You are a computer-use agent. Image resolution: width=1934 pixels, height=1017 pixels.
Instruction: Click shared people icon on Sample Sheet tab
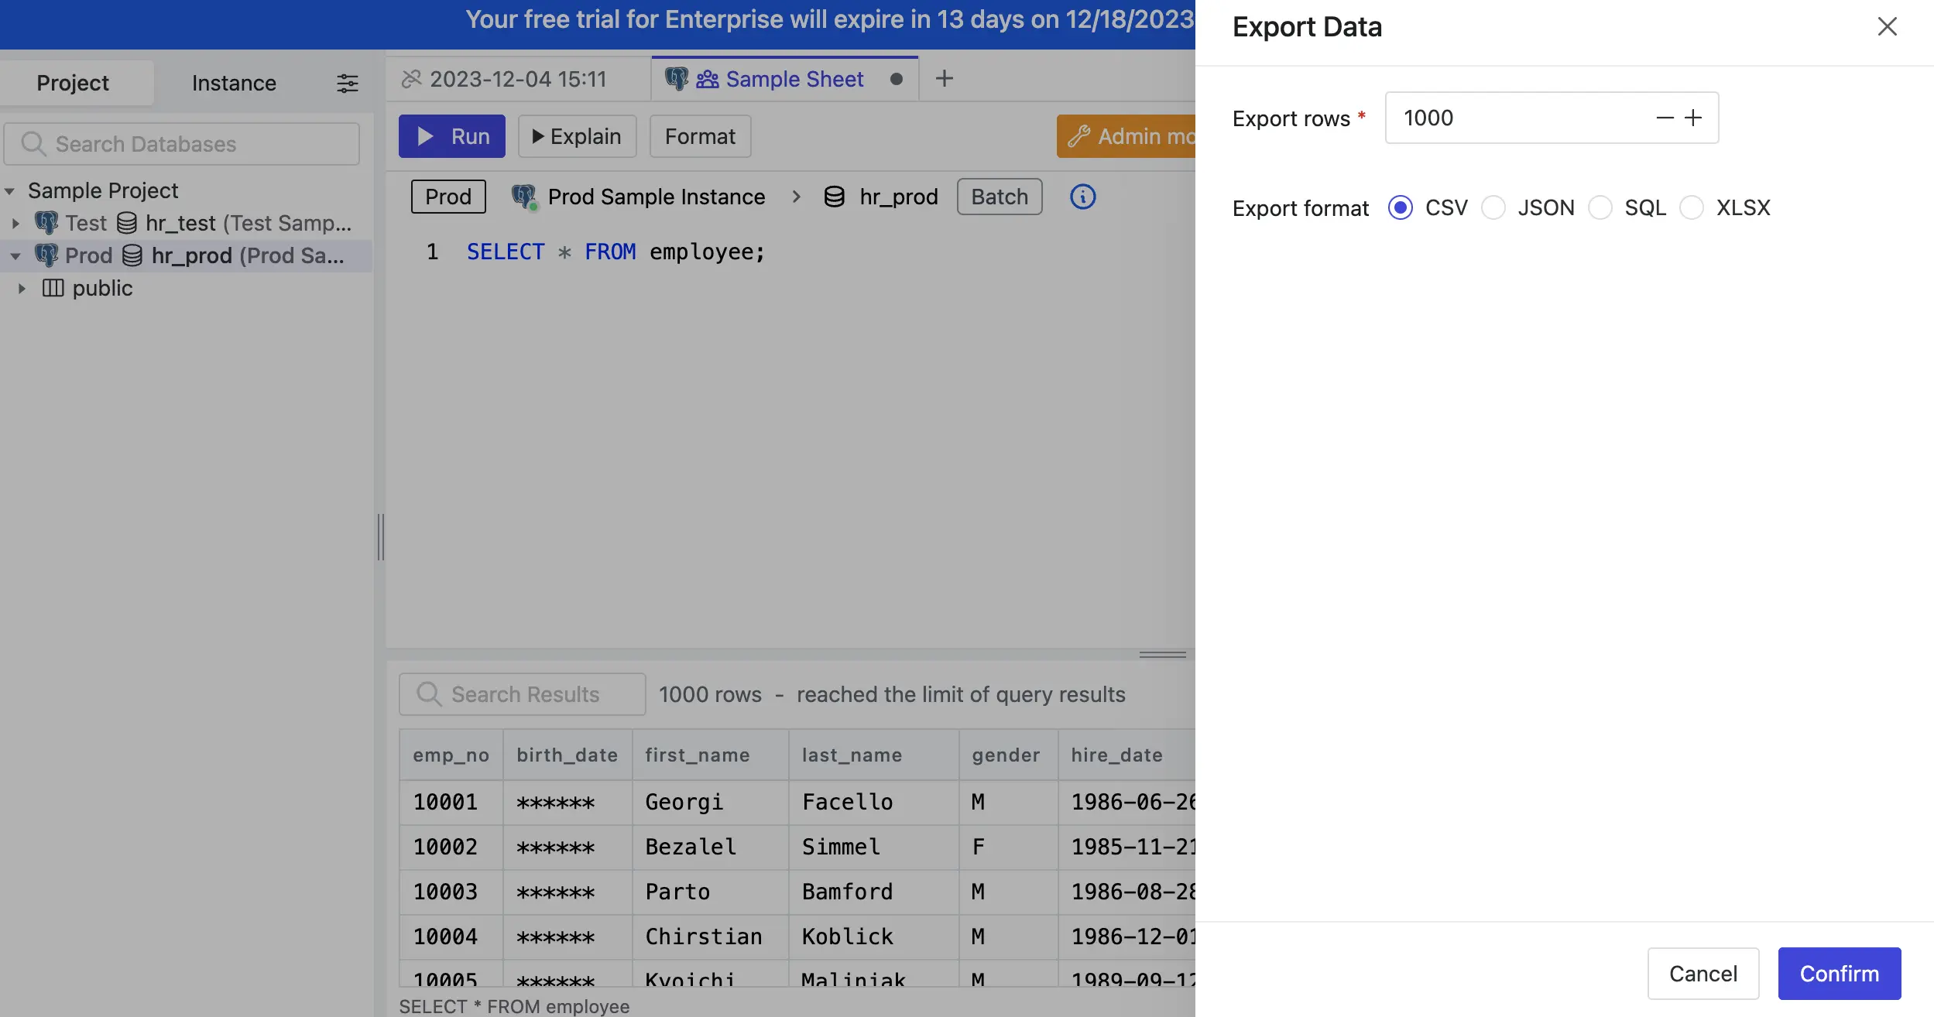coord(707,79)
